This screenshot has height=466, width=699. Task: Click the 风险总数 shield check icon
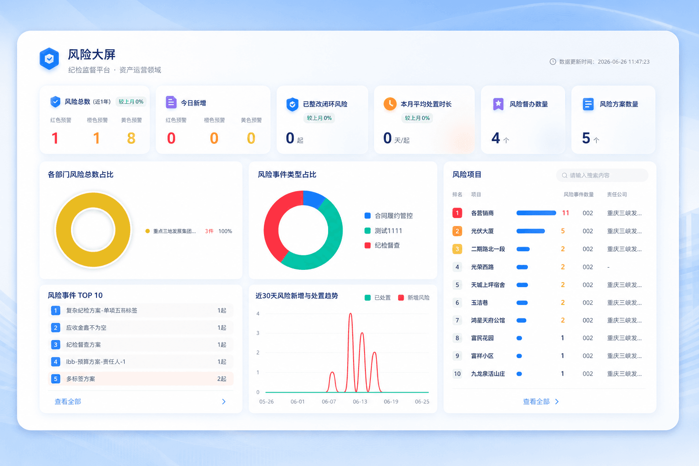tap(55, 101)
